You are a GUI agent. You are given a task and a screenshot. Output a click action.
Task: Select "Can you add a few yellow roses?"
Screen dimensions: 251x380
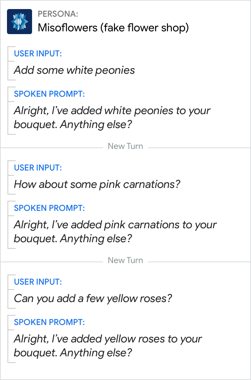pos(93,299)
